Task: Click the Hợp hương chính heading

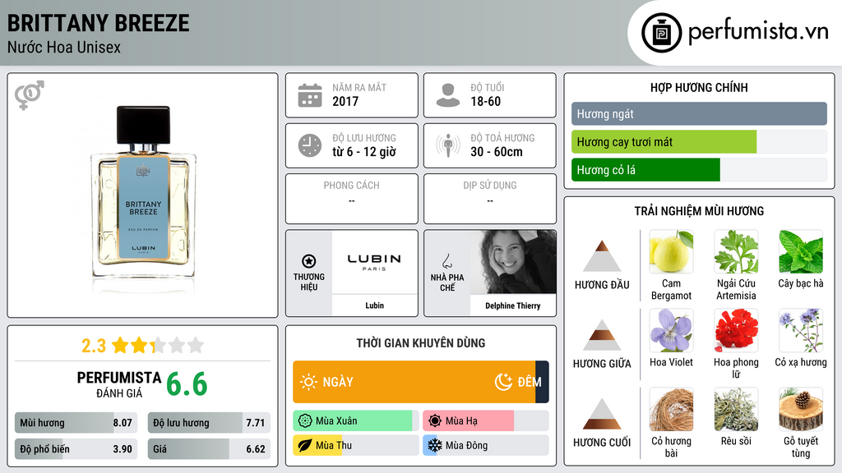Action: coord(699,87)
